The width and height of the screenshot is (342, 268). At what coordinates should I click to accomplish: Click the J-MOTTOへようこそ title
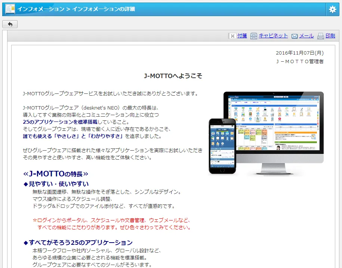173,76
